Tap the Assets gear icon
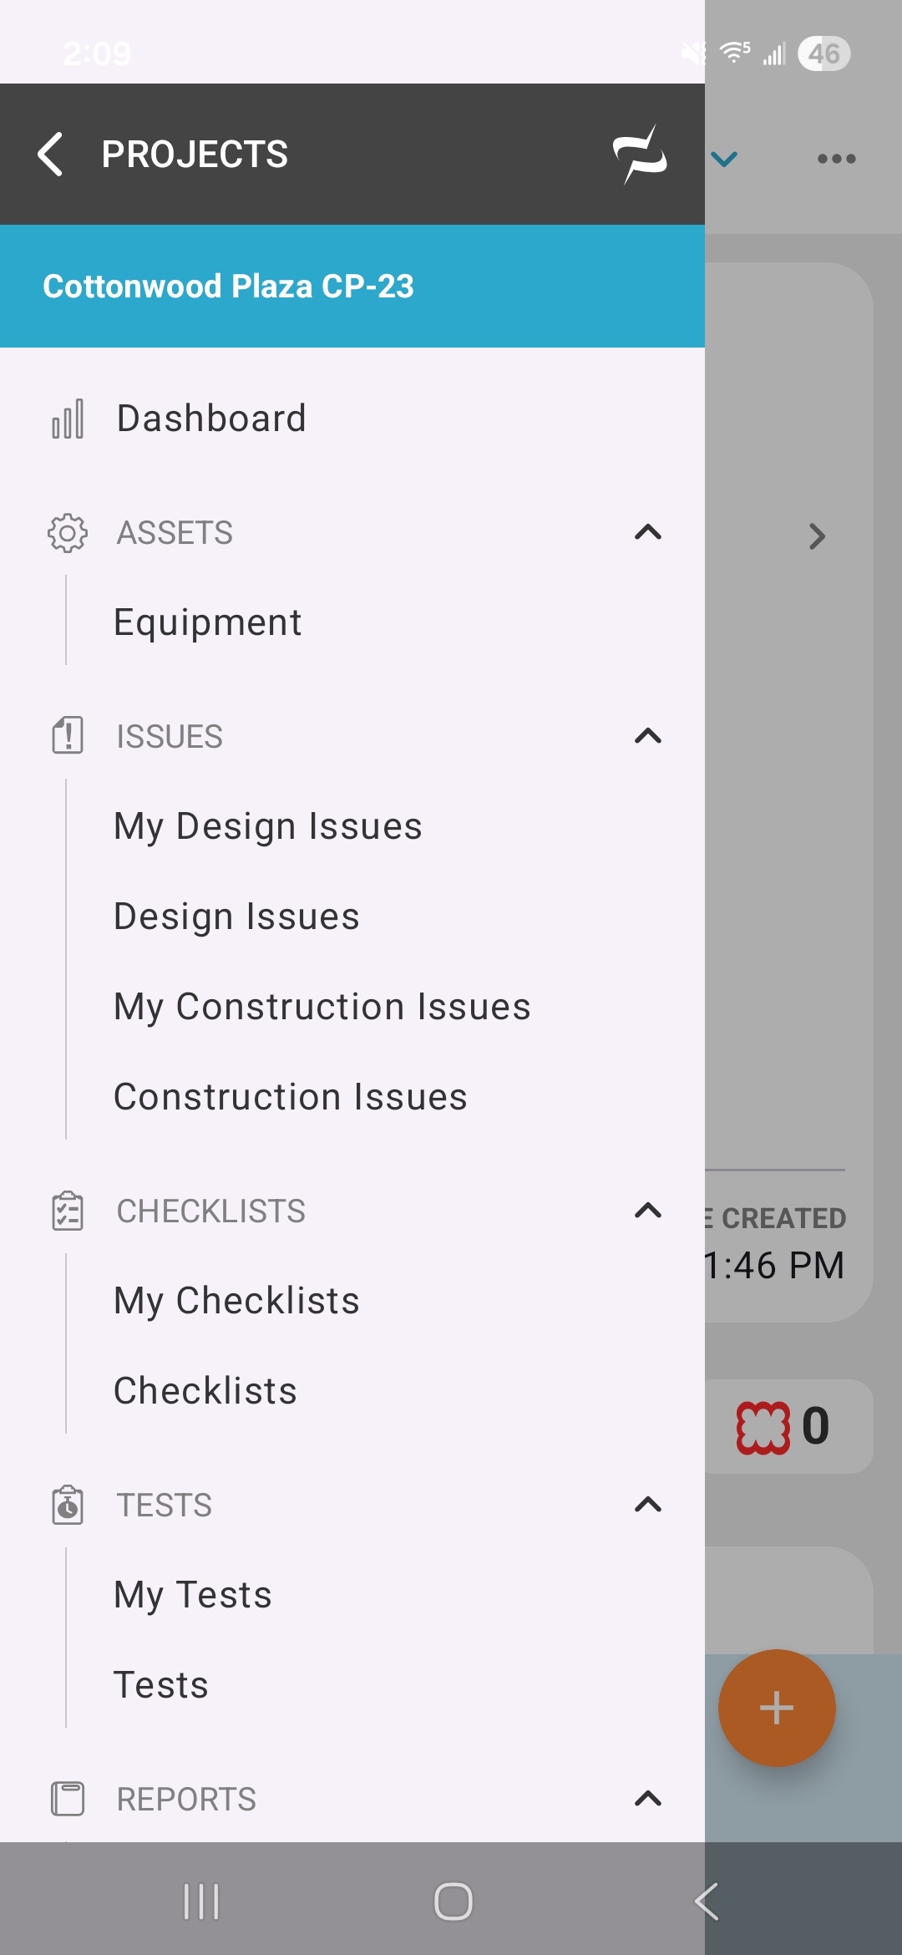Image resolution: width=902 pixels, height=1955 pixels. coord(68,533)
